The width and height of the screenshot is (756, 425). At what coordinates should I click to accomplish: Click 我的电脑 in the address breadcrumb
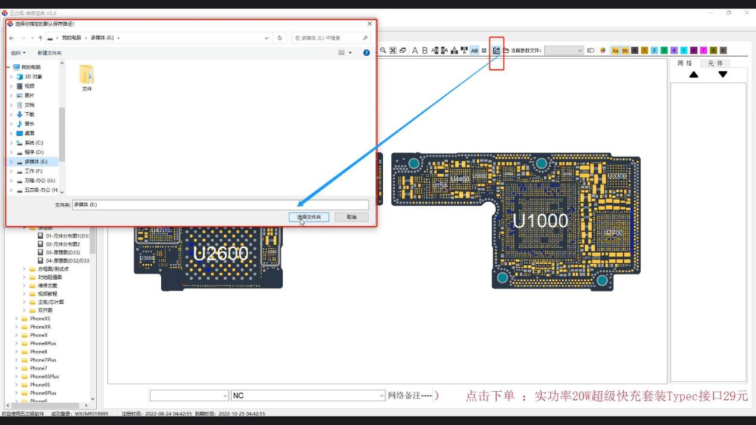point(72,38)
